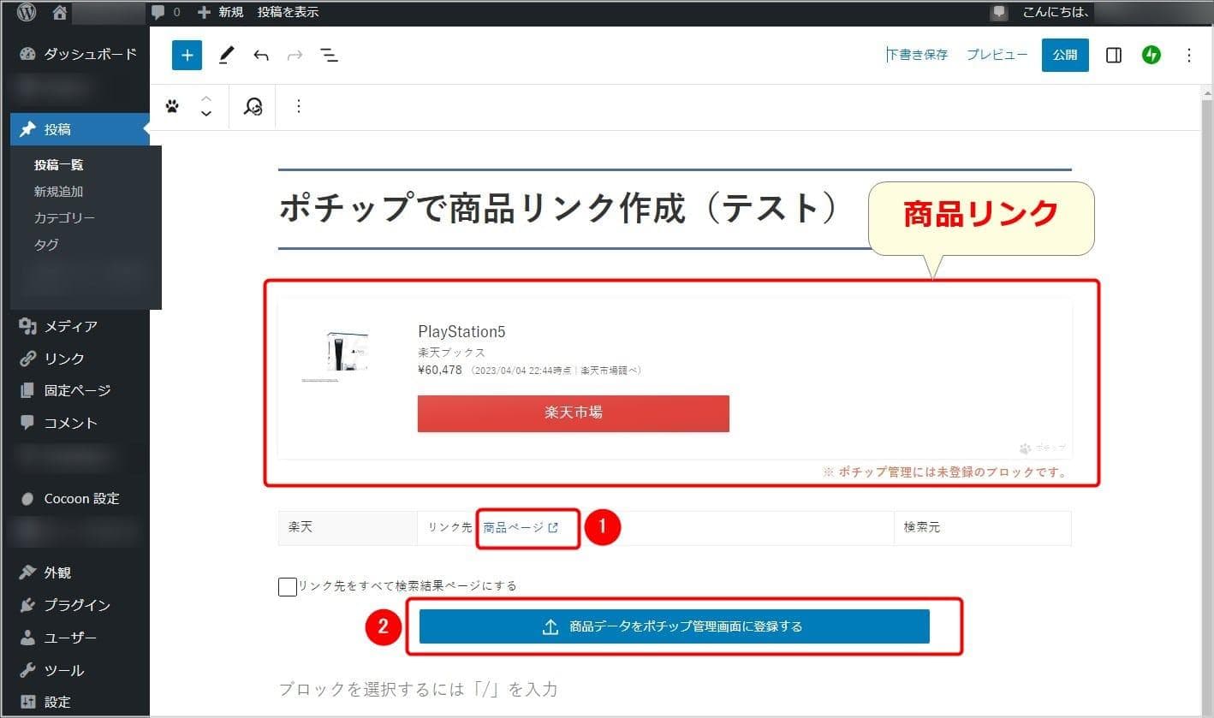Click the ¥60,478 price text
This screenshot has width=1214, height=718.
(440, 371)
